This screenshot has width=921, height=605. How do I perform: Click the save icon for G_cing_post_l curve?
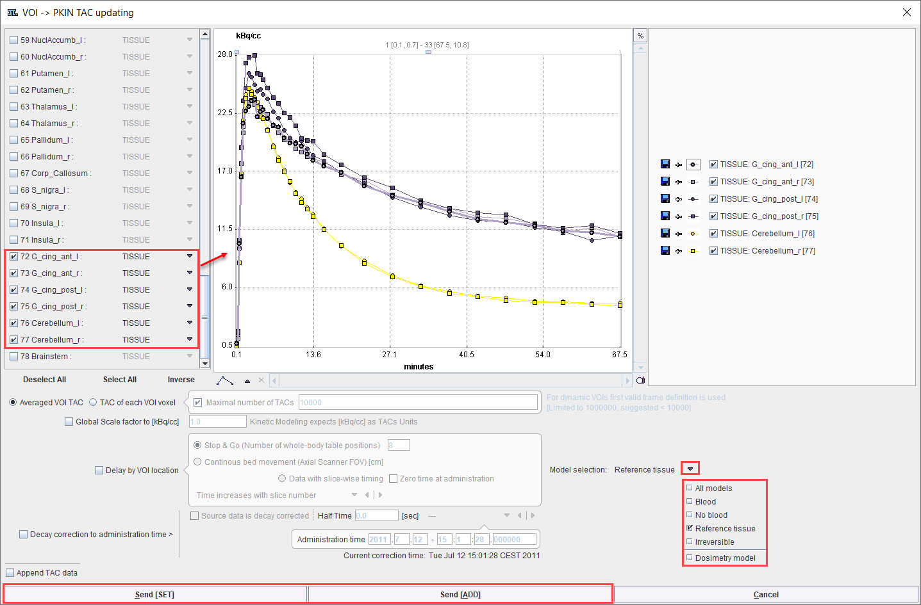pyautogui.click(x=665, y=199)
